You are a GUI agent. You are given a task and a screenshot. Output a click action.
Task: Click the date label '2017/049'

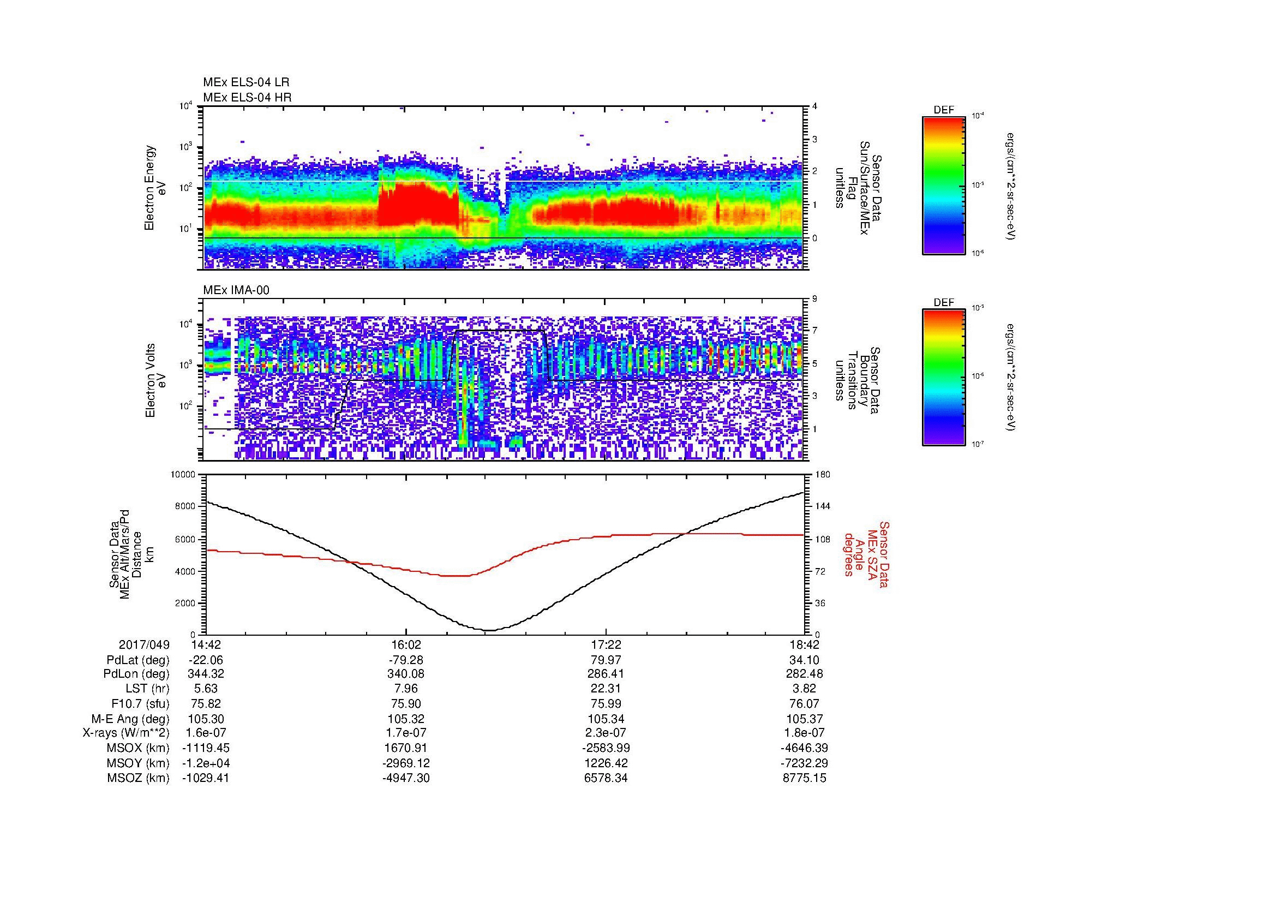pyautogui.click(x=145, y=644)
